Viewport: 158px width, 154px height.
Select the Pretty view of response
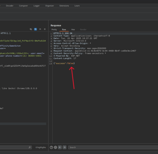(54, 30)
